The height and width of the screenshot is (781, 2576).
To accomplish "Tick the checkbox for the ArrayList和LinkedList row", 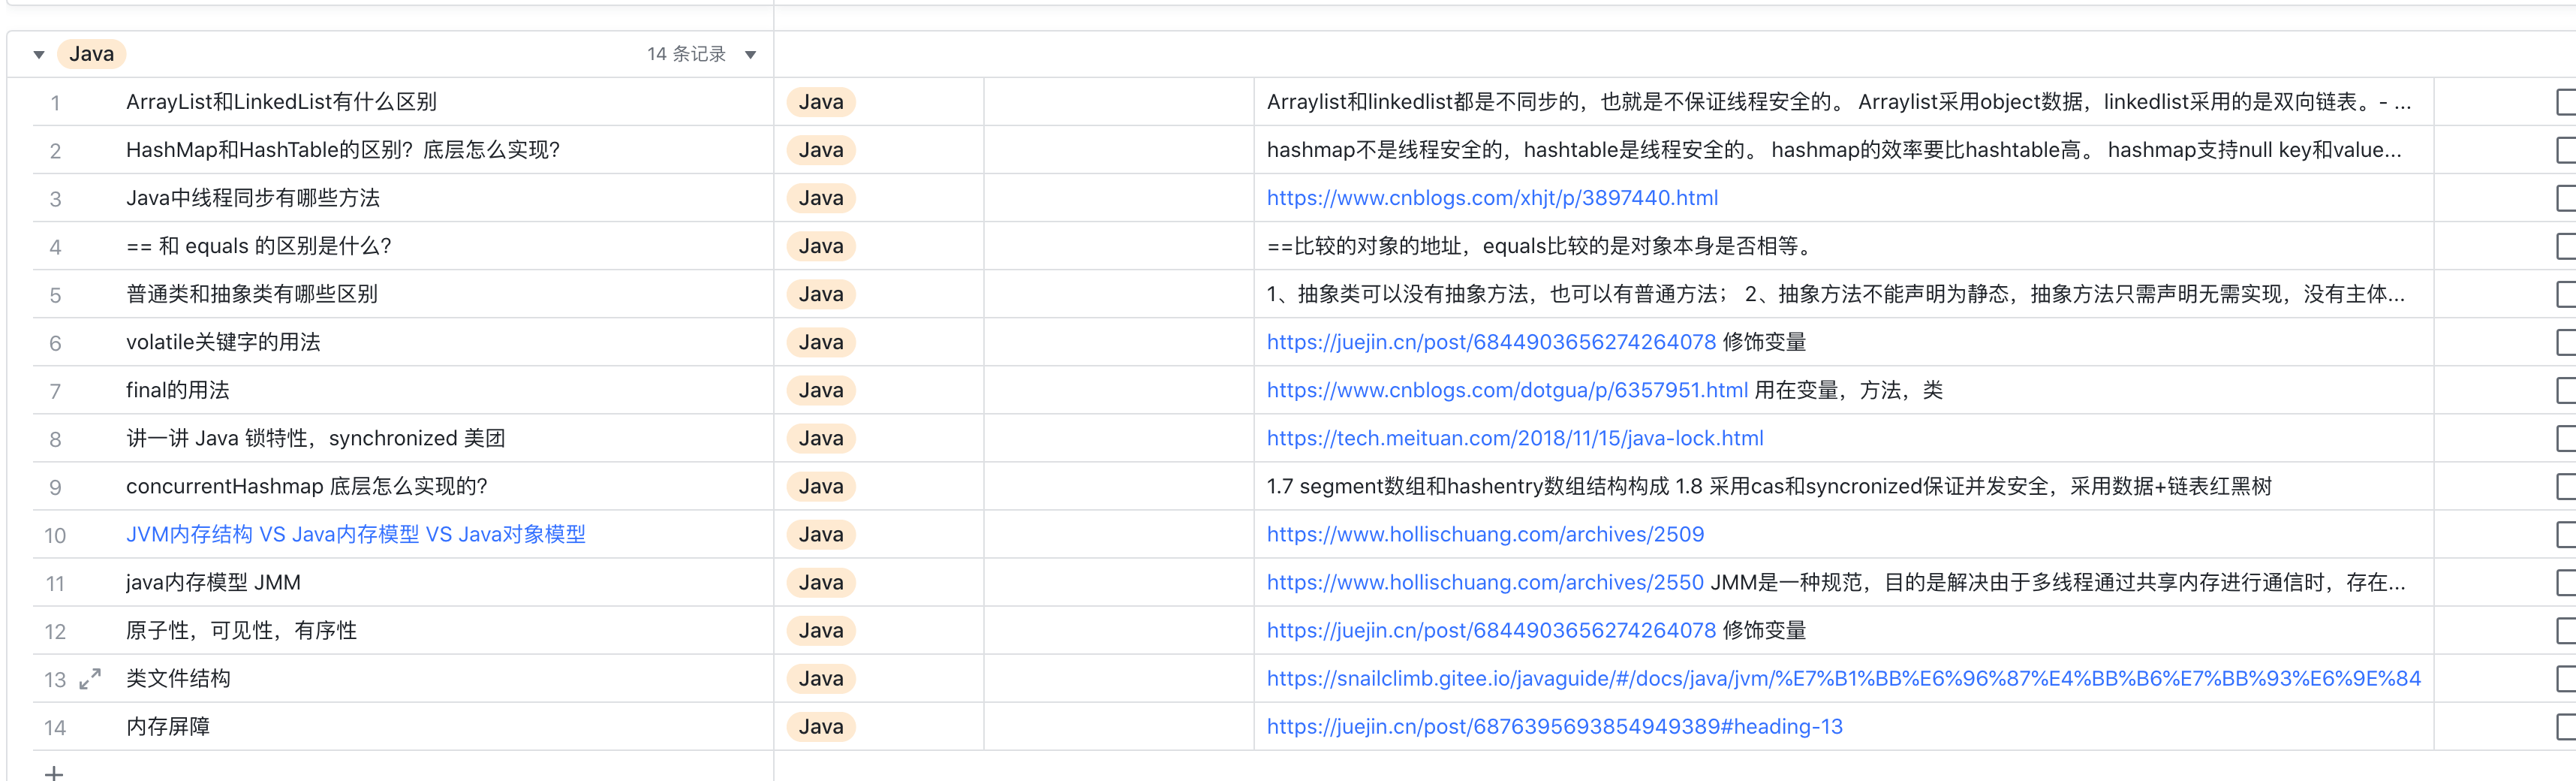I will (2566, 102).
